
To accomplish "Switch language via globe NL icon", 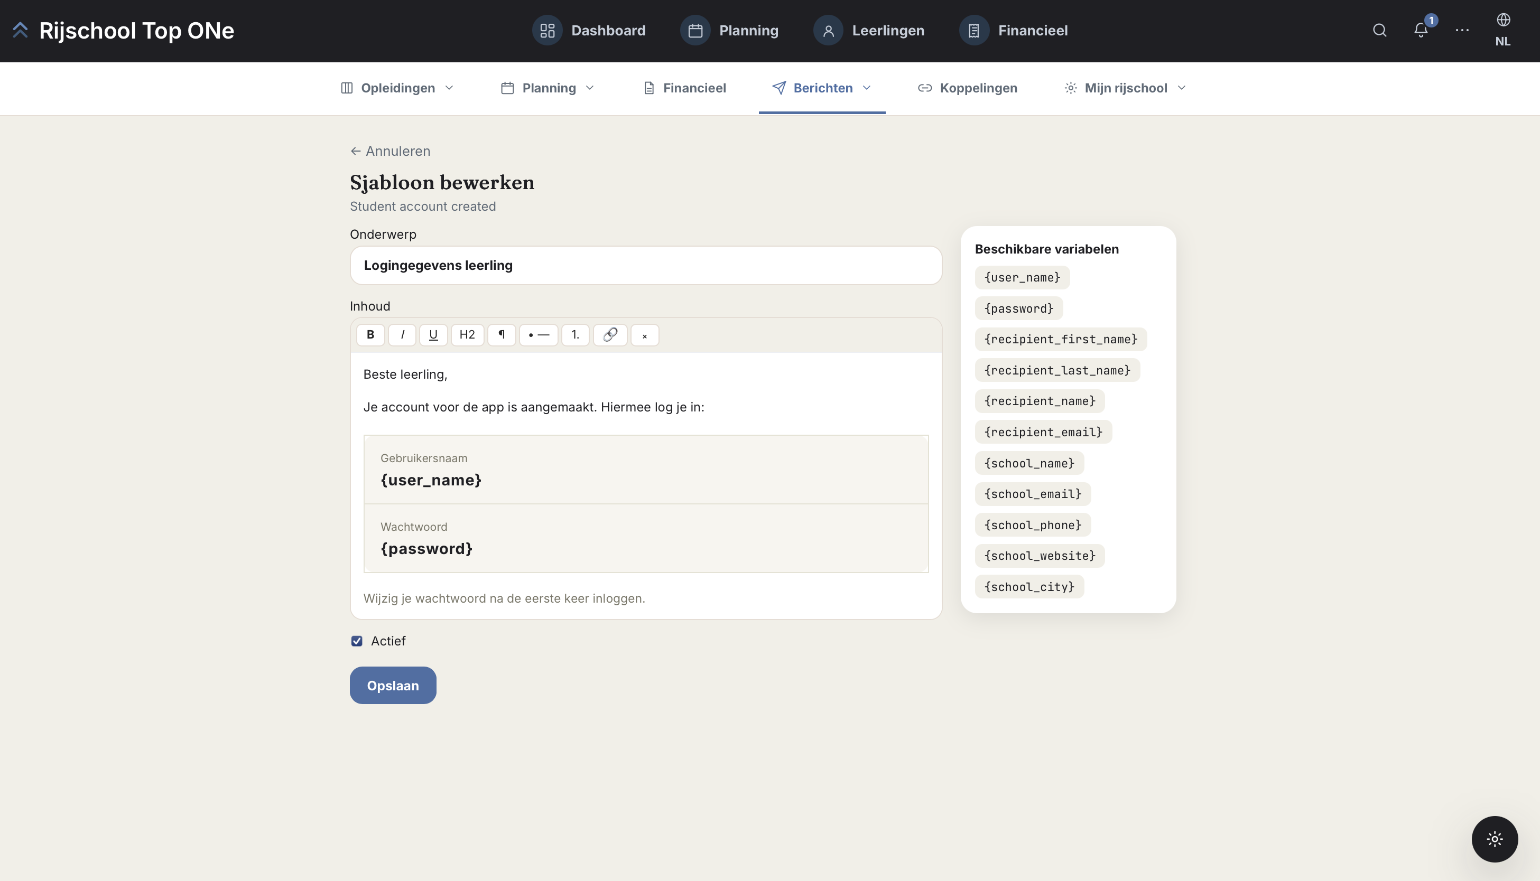I will tap(1503, 30).
